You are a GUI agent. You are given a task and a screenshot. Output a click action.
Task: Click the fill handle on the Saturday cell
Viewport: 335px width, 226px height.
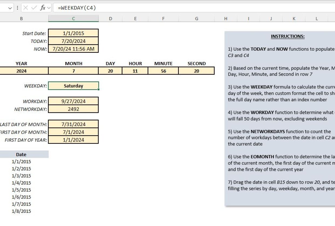click(x=98, y=89)
